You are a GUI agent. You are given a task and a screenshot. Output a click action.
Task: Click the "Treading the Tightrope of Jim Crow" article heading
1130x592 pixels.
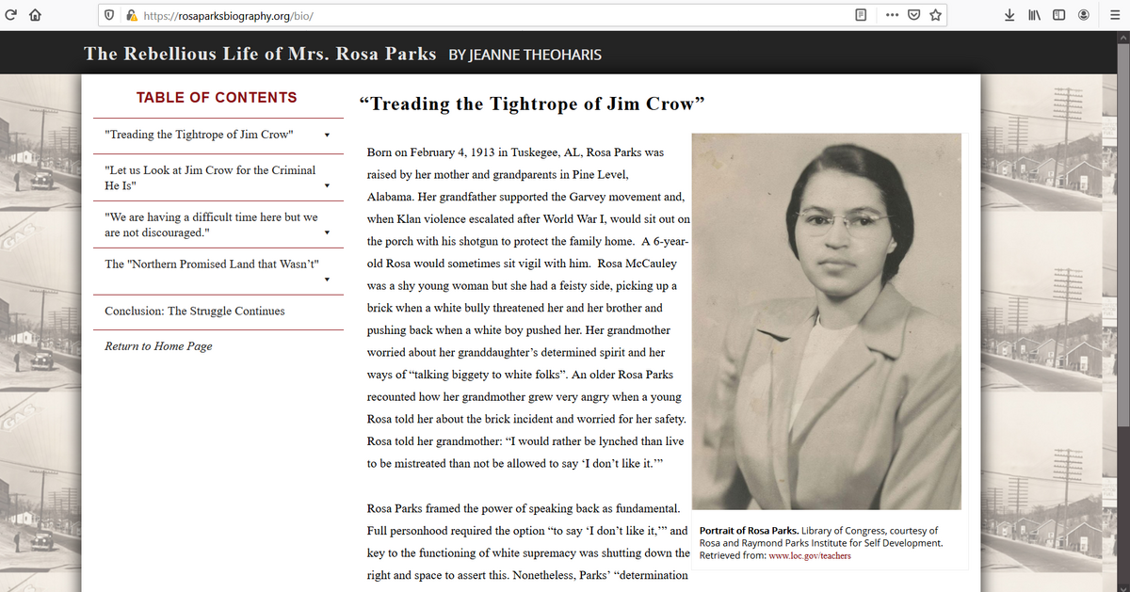tap(532, 104)
